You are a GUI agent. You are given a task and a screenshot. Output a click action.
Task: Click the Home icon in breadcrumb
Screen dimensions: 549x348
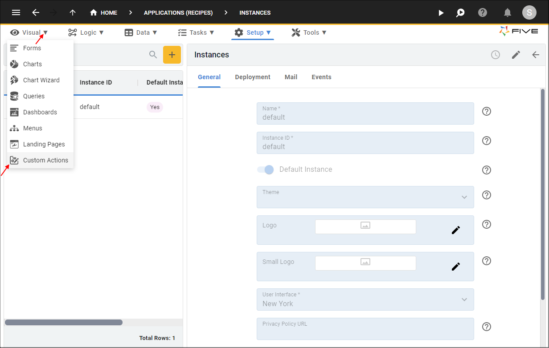[94, 12]
